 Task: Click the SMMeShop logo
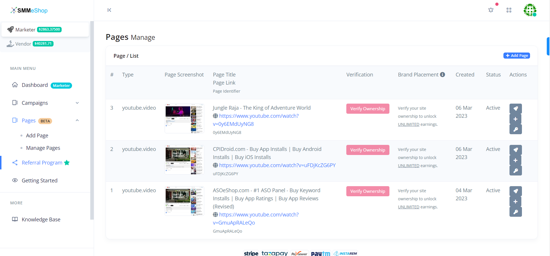tap(29, 10)
